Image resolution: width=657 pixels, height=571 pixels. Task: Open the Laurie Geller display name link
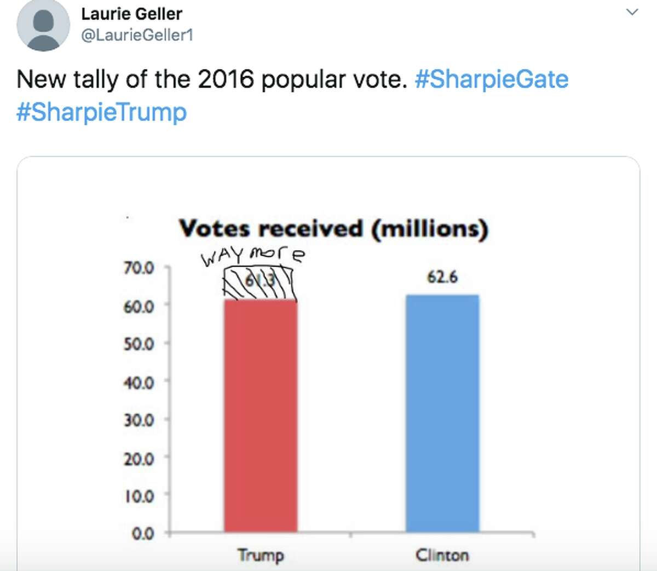point(131,14)
